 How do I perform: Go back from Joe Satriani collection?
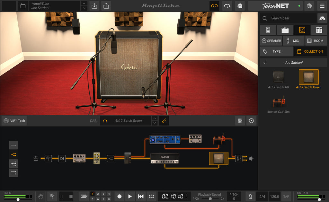(x=264, y=63)
